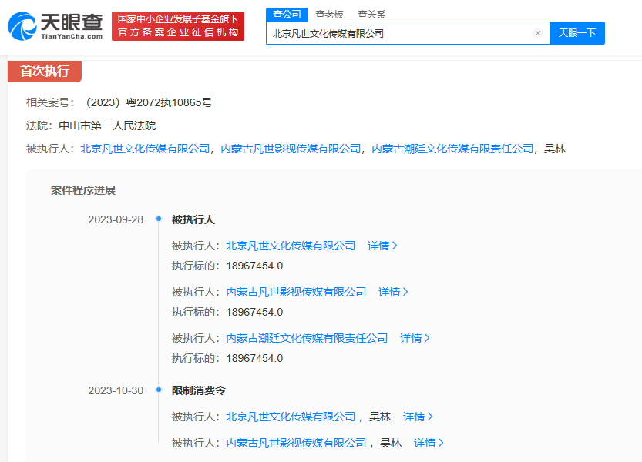642x462 pixels.
Task: Clear the search box with X icon
Action: click(537, 33)
